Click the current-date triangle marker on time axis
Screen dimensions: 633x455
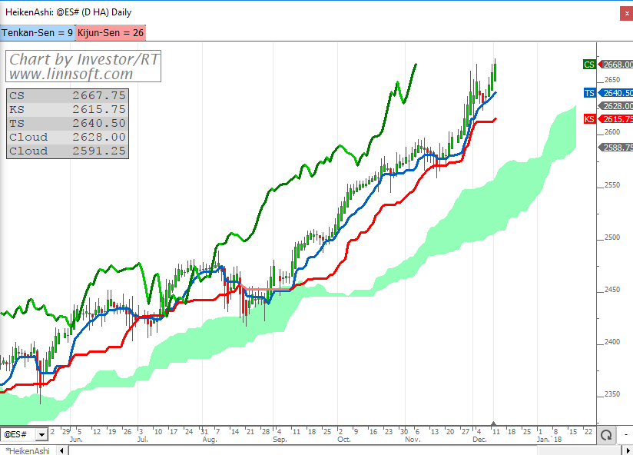[x=494, y=423]
